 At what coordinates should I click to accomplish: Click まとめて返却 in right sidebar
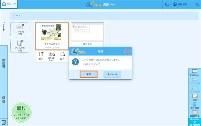[195, 89]
